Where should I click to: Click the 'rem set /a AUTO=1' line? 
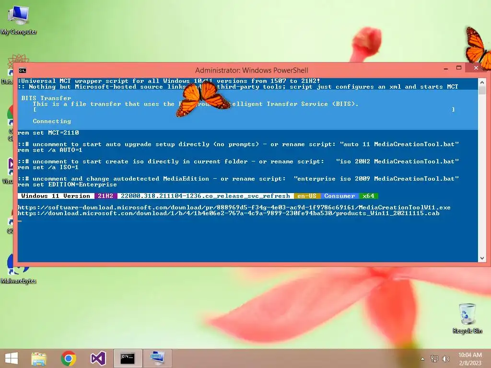pos(50,150)
